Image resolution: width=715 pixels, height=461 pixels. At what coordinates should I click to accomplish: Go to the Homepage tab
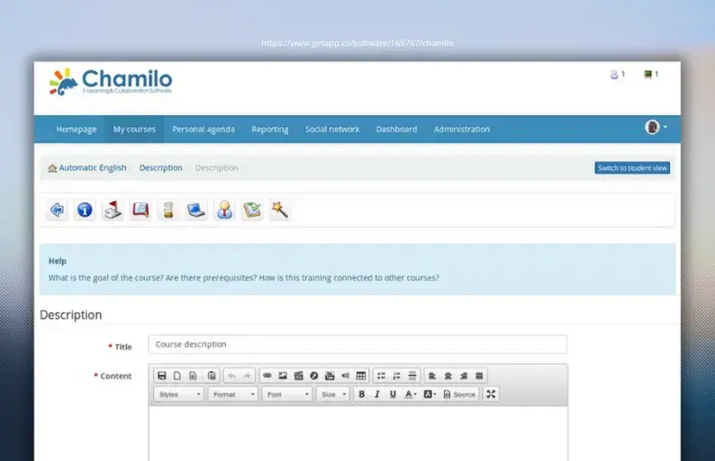coord(77,129)
